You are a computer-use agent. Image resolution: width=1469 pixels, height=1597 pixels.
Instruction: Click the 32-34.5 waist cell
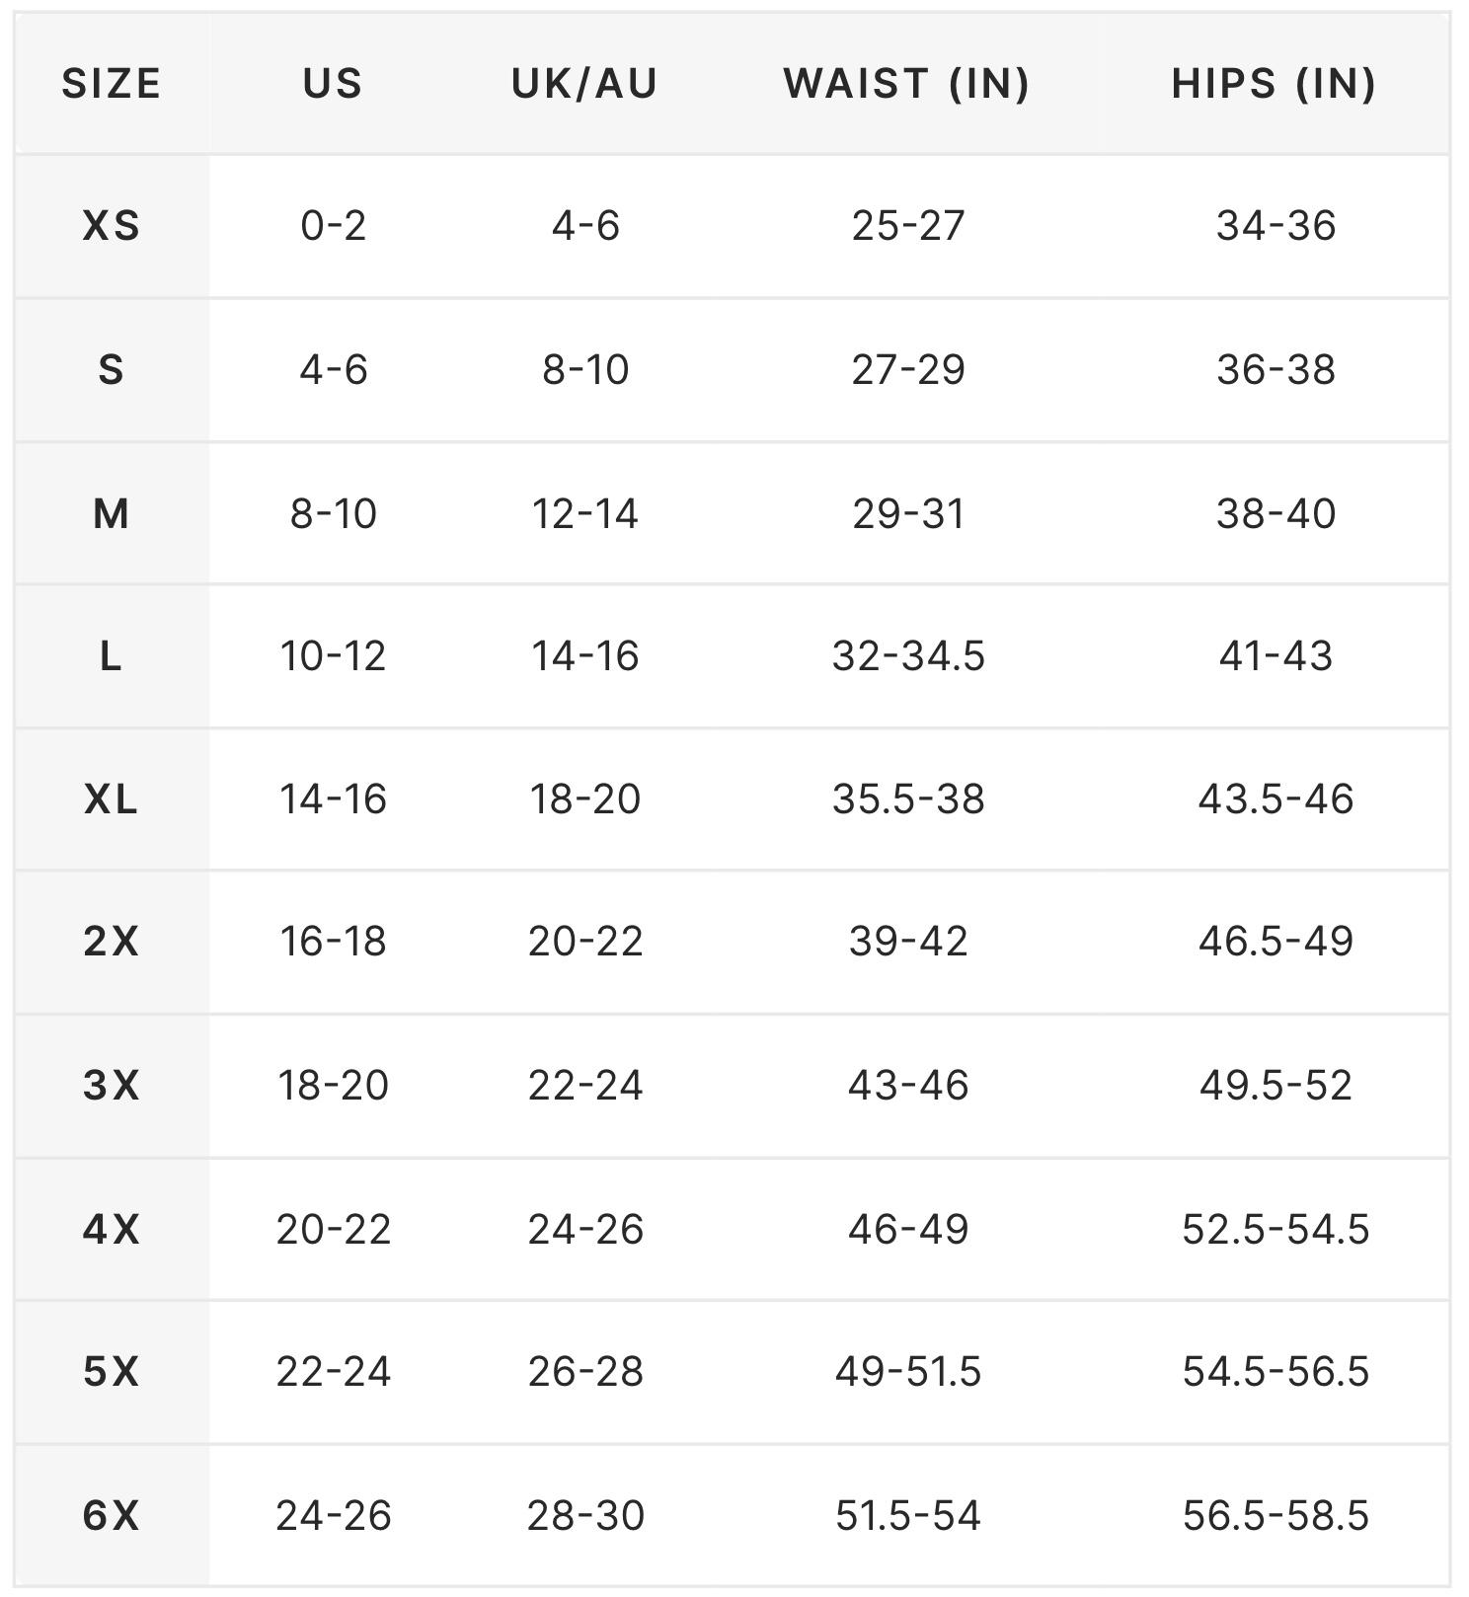[x=908, y=656]
